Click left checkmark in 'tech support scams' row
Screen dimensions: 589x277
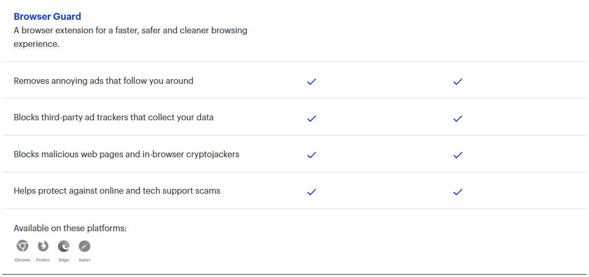pos(312,192)
